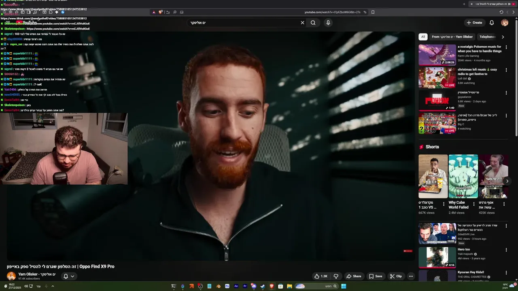Open nostalgic Pokemon music video thumbnail
Viewport: 518px width, 291px height.
click(x=437, y=55)
